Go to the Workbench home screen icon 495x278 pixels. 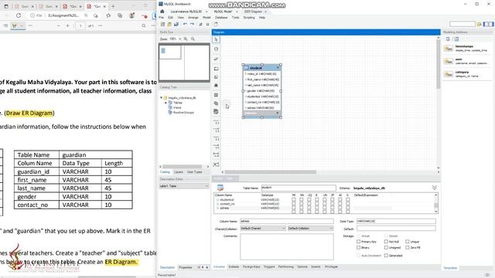click(162, 12)
